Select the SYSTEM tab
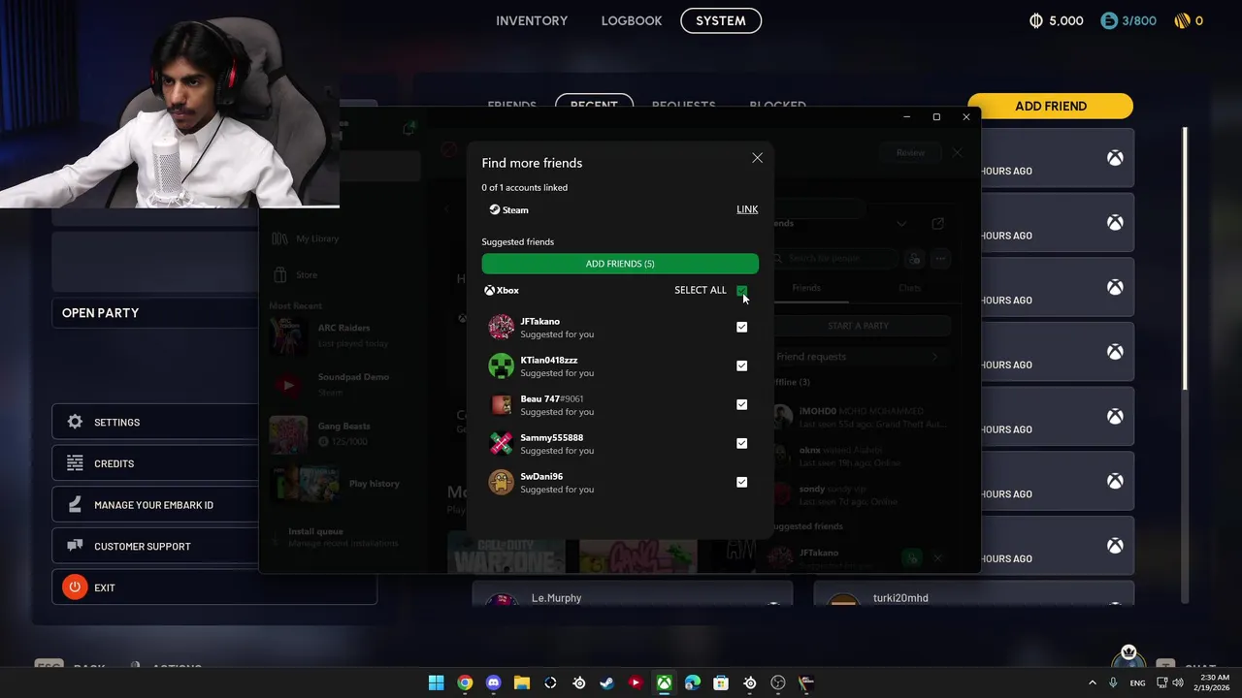This screenshot has width=1242, height=698. (x=721, y=20)
